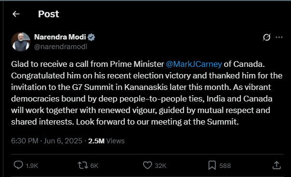Click the Jun 6, 2025 date
Viewport: 291px width, 177px height.
click(x=63, y=141)
